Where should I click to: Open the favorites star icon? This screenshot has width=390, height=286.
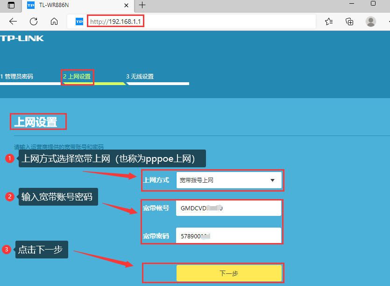329,21
